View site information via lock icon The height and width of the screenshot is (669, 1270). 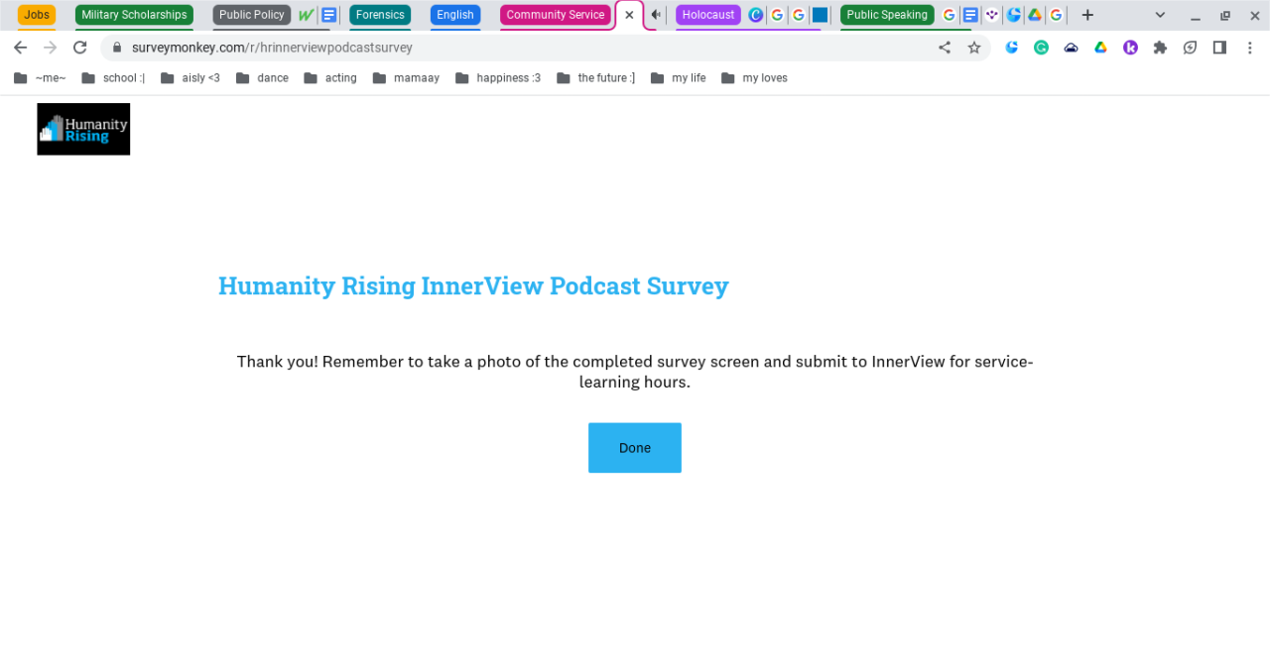tap(117, 48)
